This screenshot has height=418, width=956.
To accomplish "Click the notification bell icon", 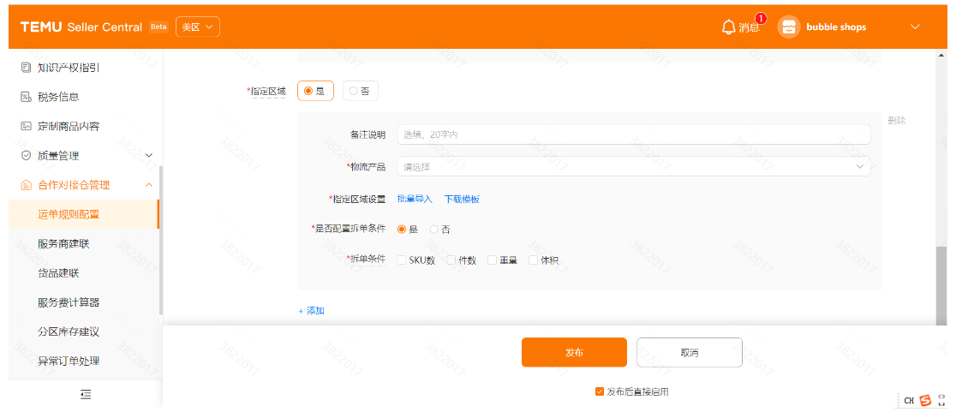I will coord(728,27).
